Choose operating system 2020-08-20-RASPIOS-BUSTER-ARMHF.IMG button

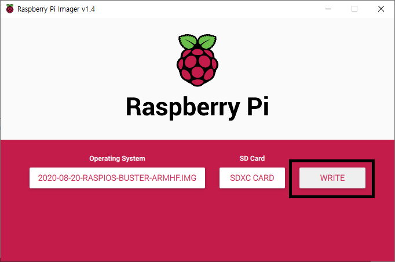tap(117, 178)
